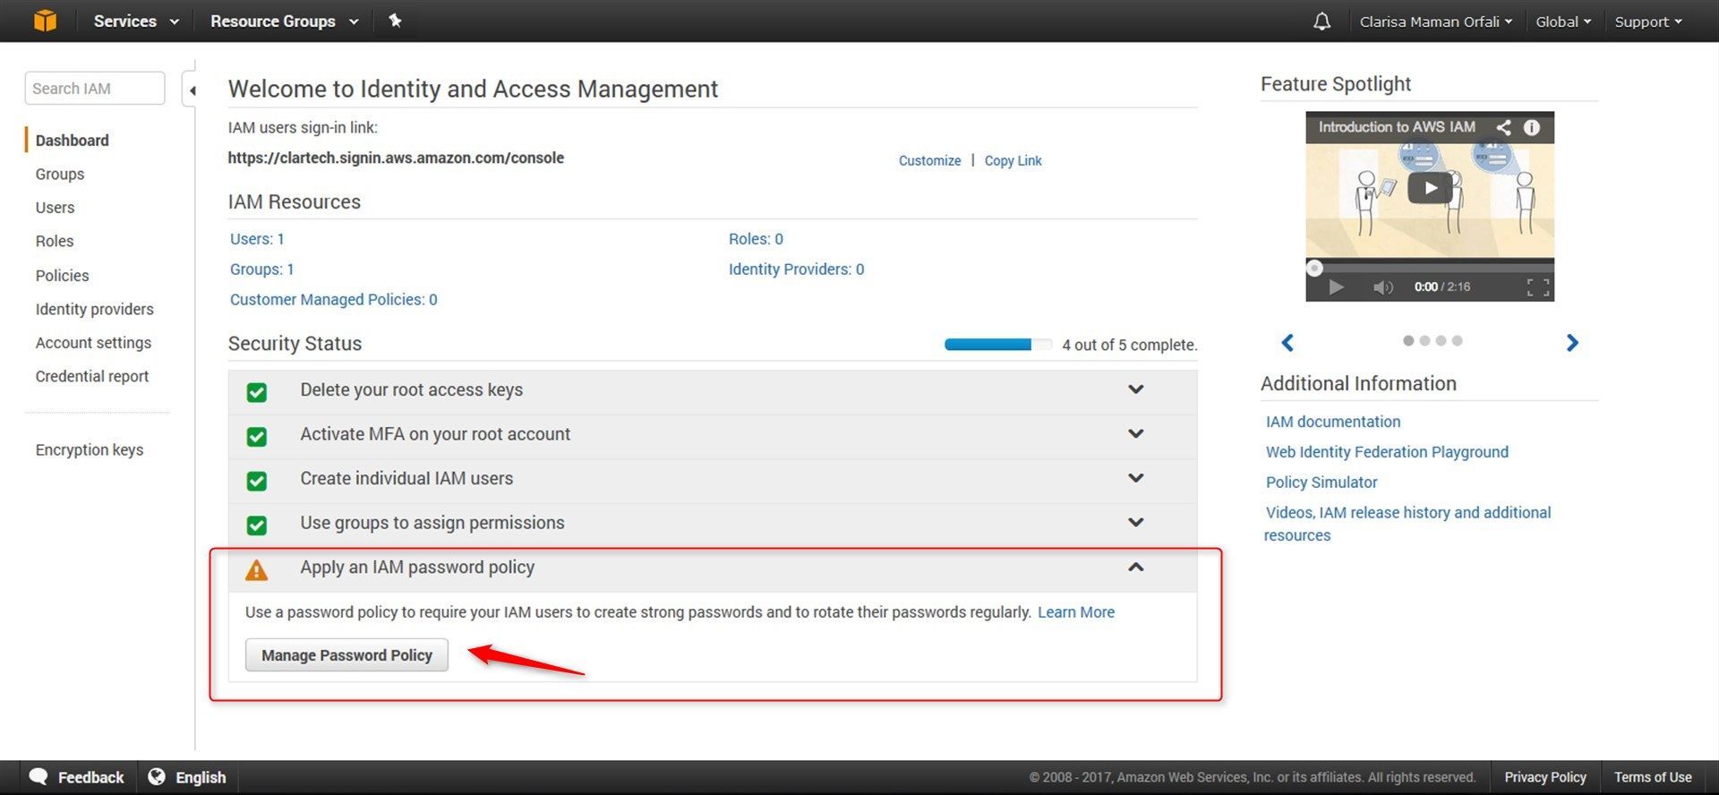Open Roles in the sidebar
This screenshot has height=795, width=1719.
[x=55, y=241]
